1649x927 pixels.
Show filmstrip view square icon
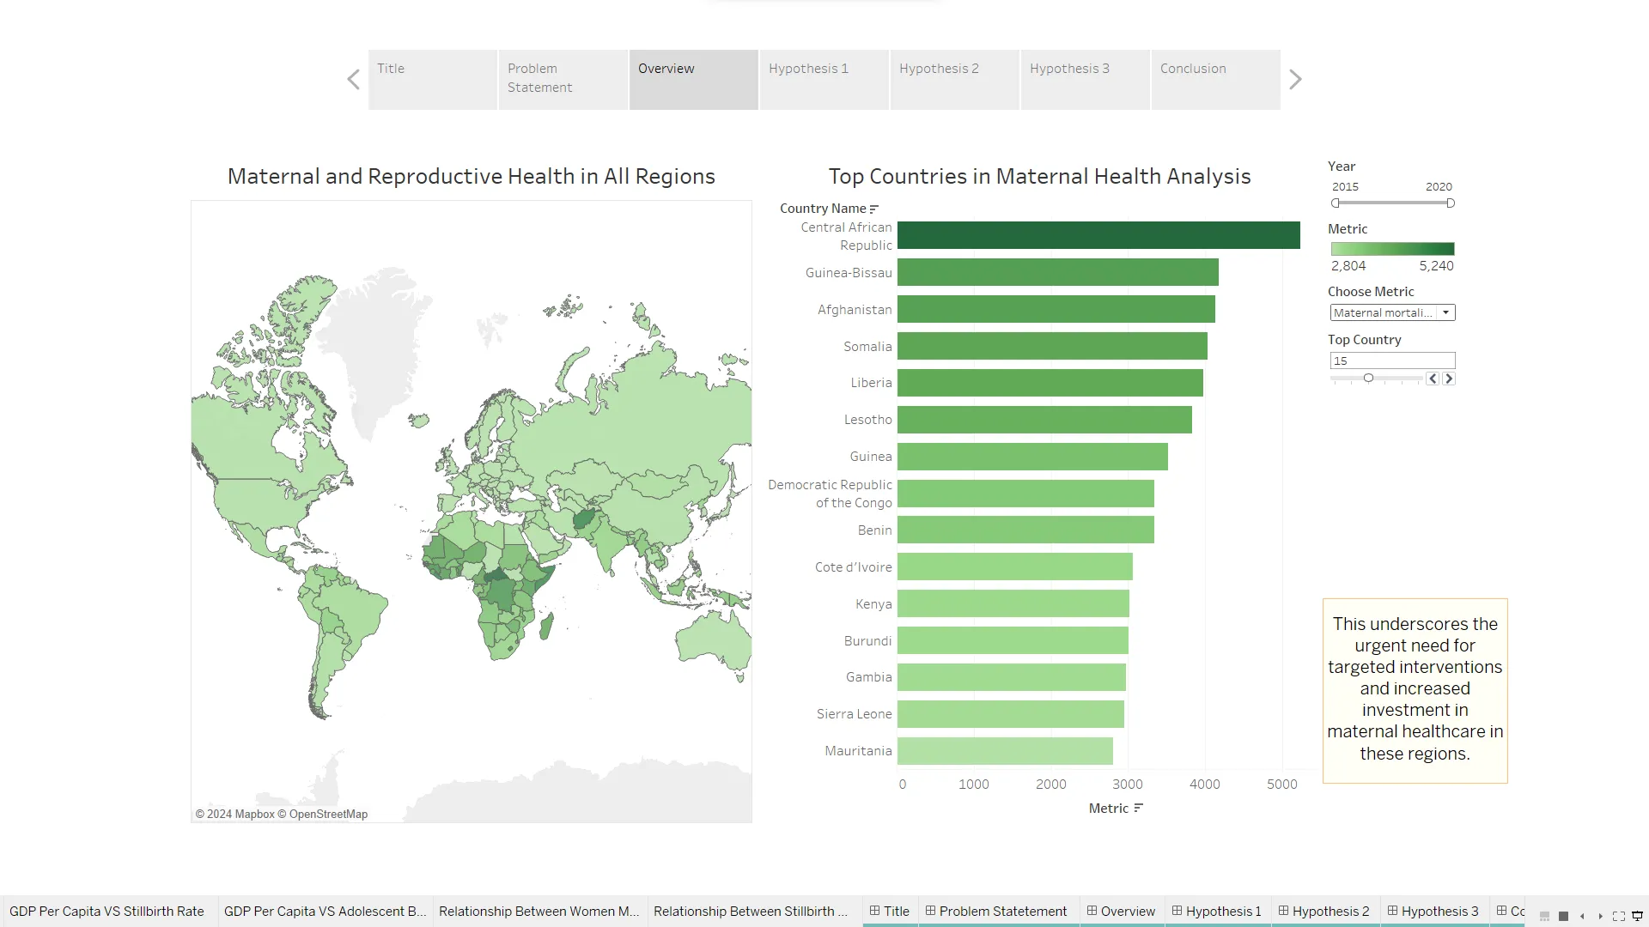1563,917
